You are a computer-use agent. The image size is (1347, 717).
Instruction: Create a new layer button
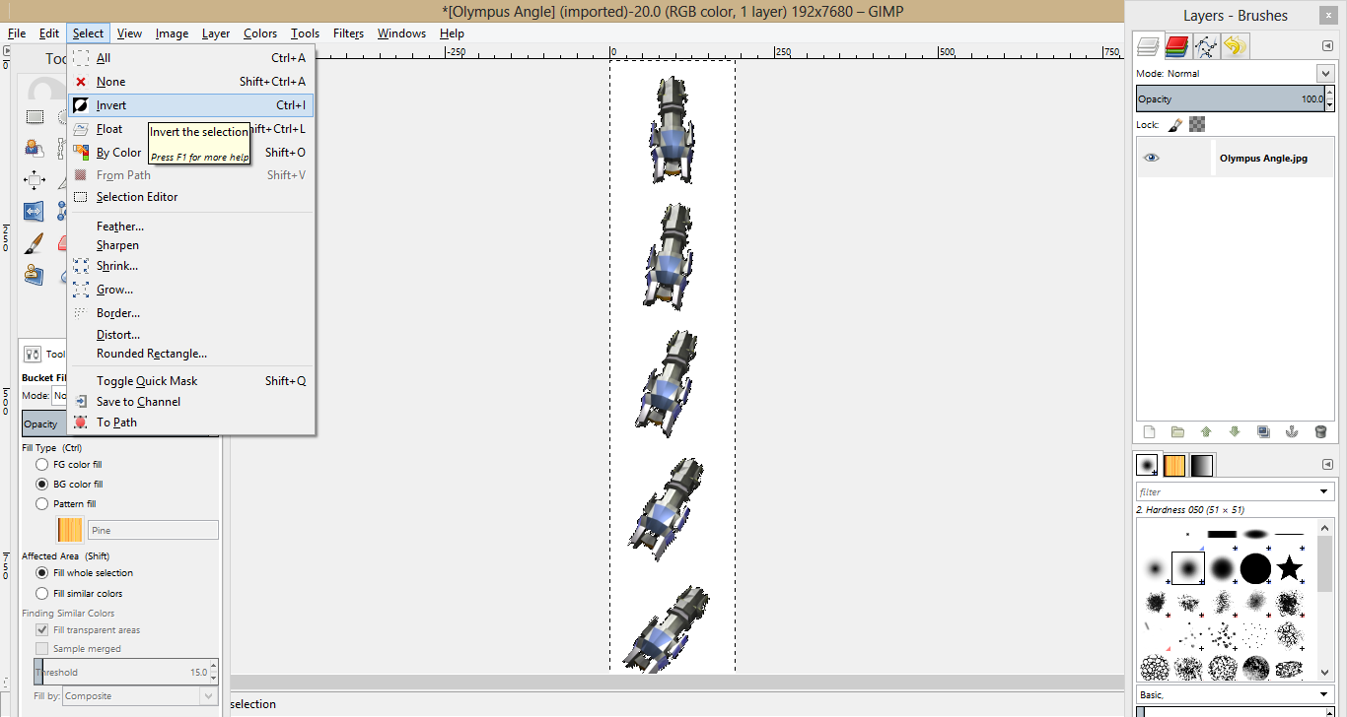[x=1149, y=431]
